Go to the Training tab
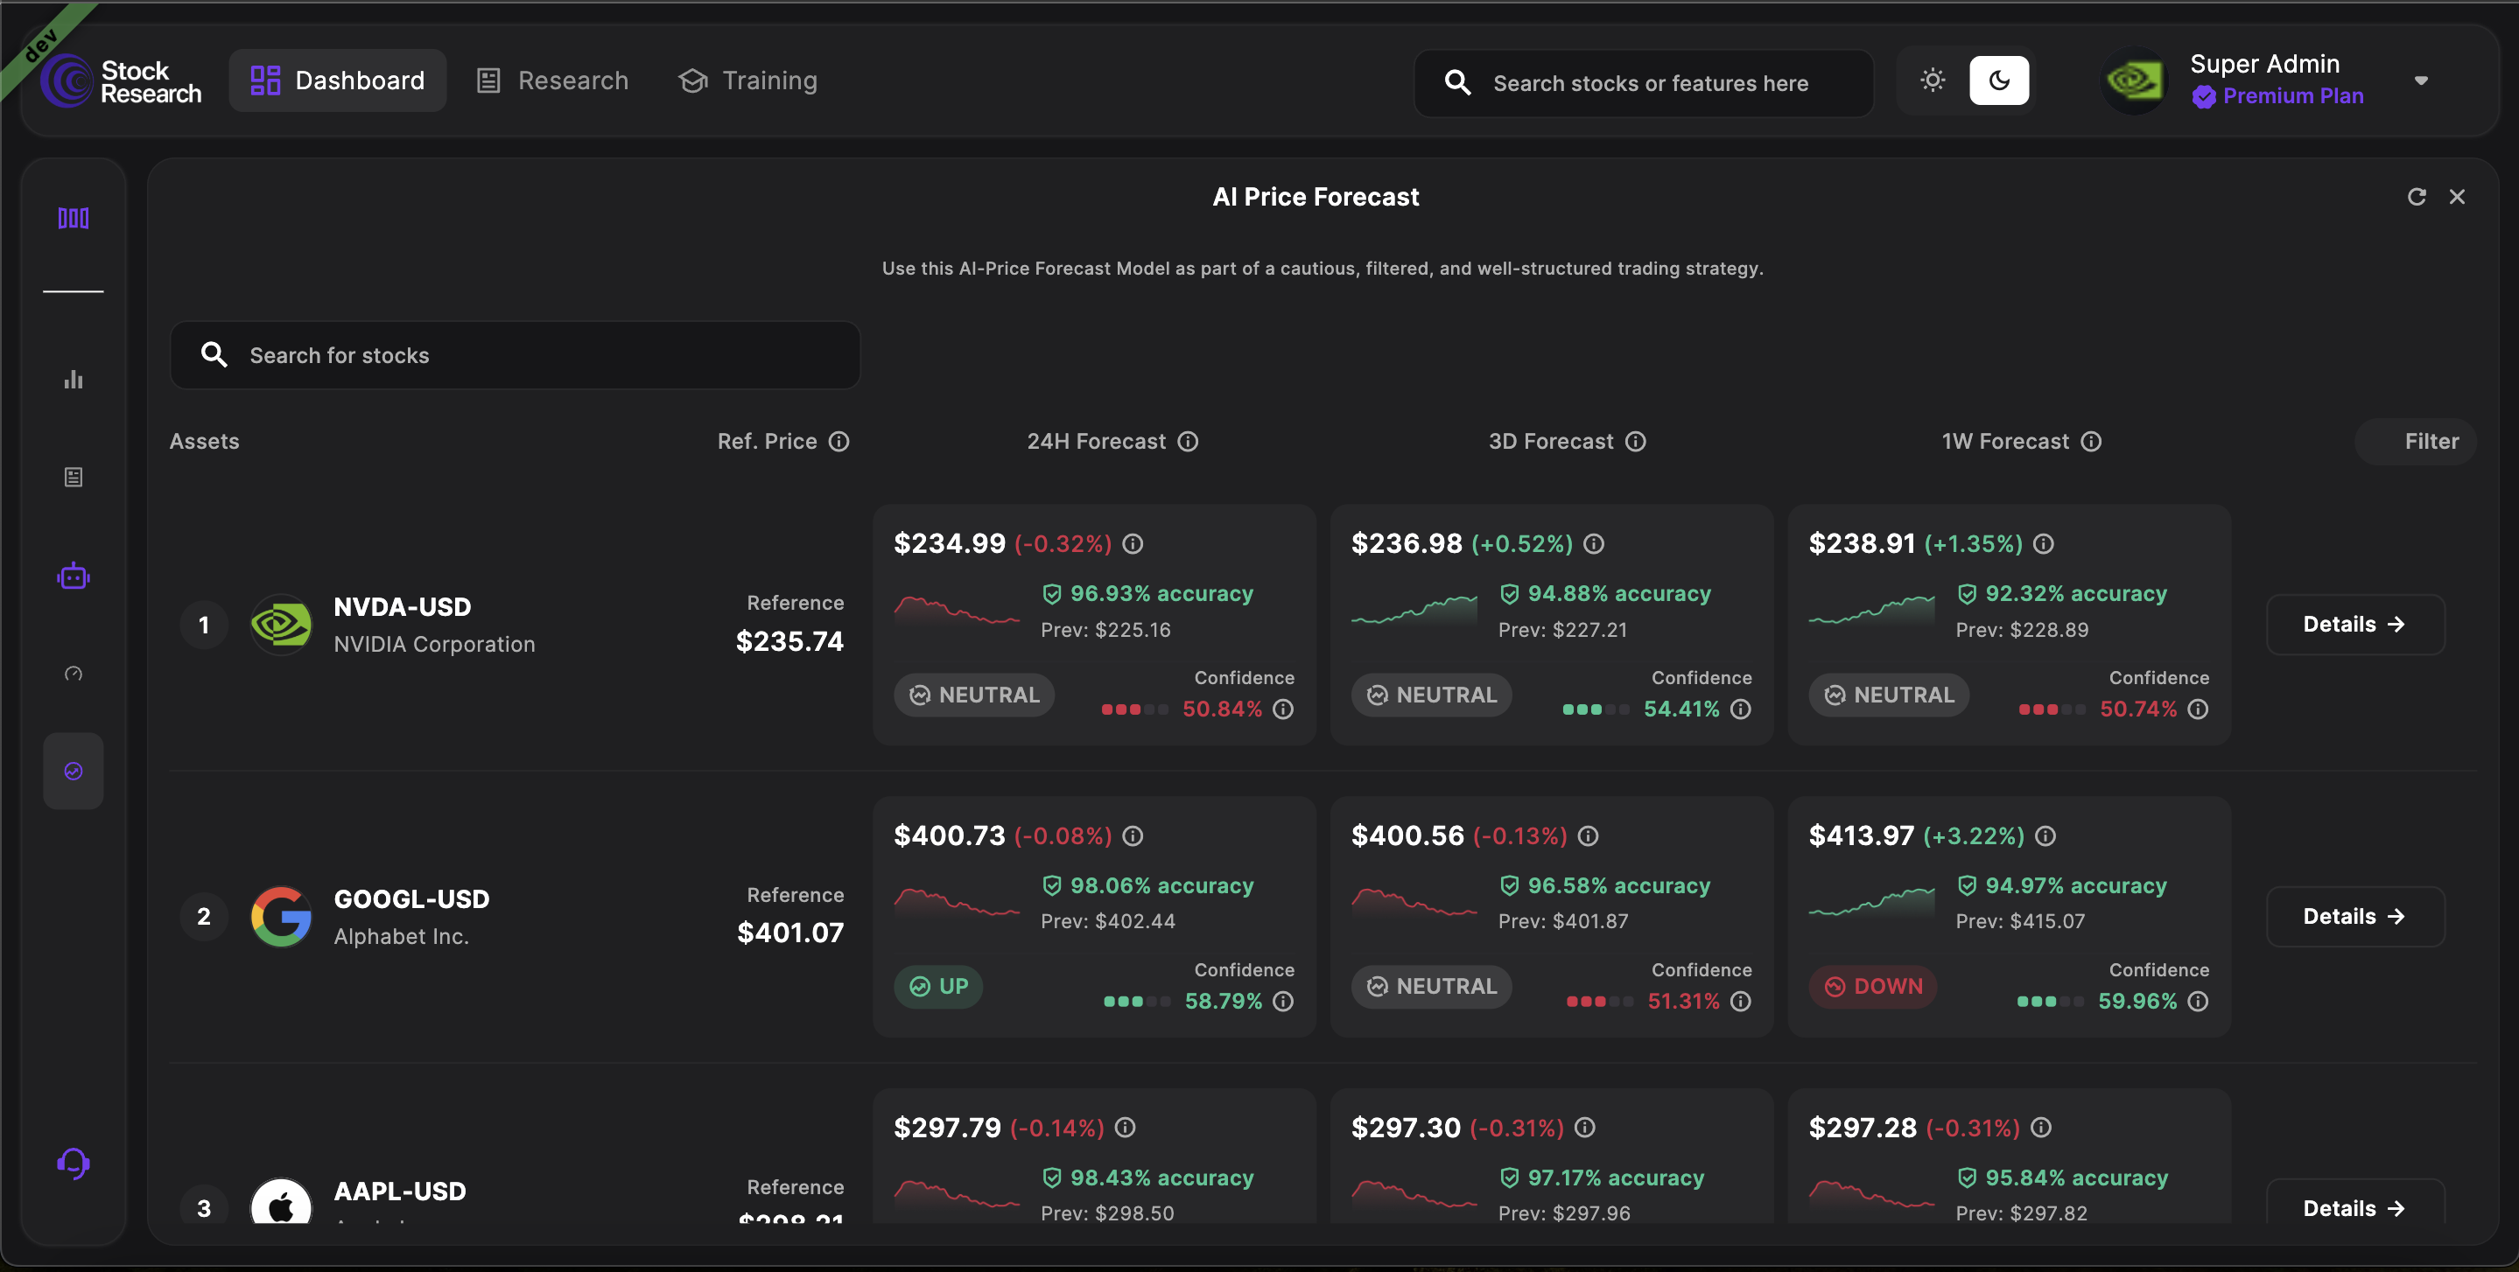The width and height of the screenshot is (2519, 1272). (x=748, y=80)
